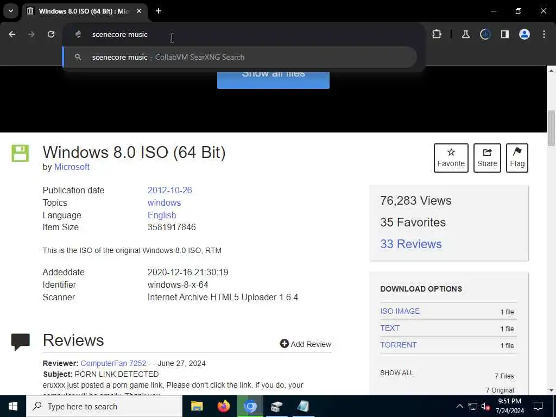This screenshot has height=417, width=556.
Task: Click the taskbar search box
Action: pyautogui.click(x=104, y=406)
